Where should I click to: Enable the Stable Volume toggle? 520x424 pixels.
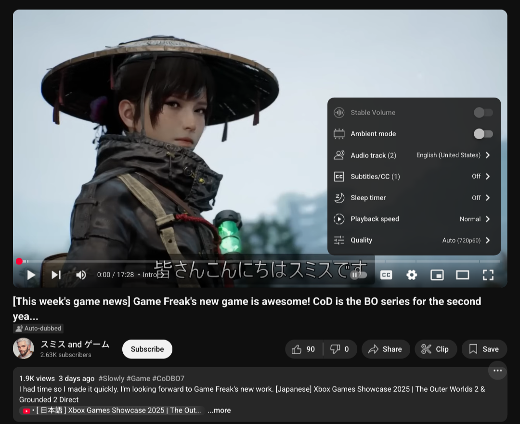[483, 113]
